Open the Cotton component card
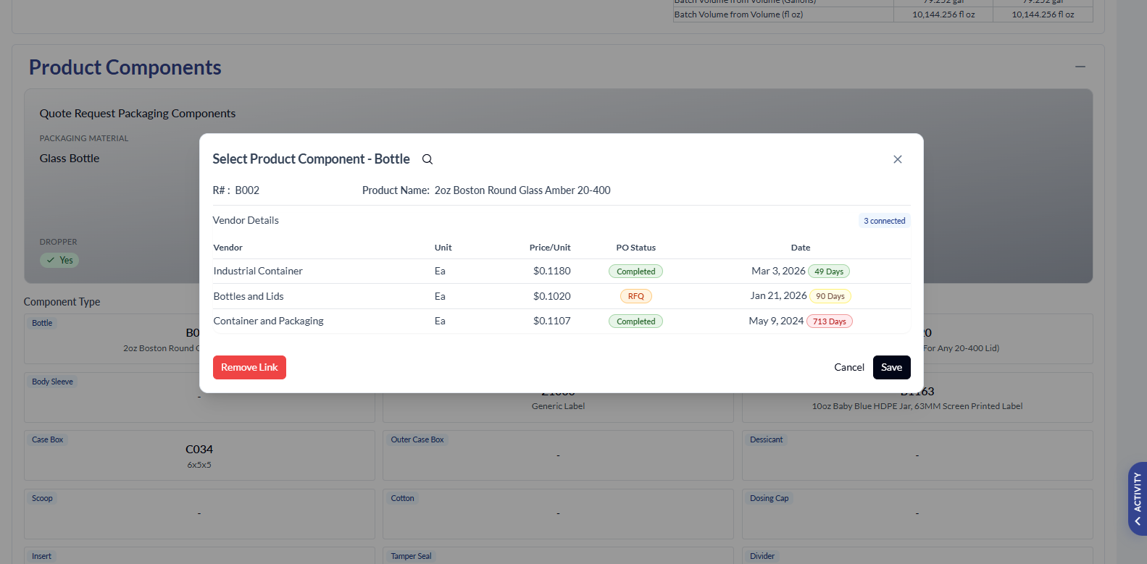The image size is (1147, 564). (x=558, y=513)
